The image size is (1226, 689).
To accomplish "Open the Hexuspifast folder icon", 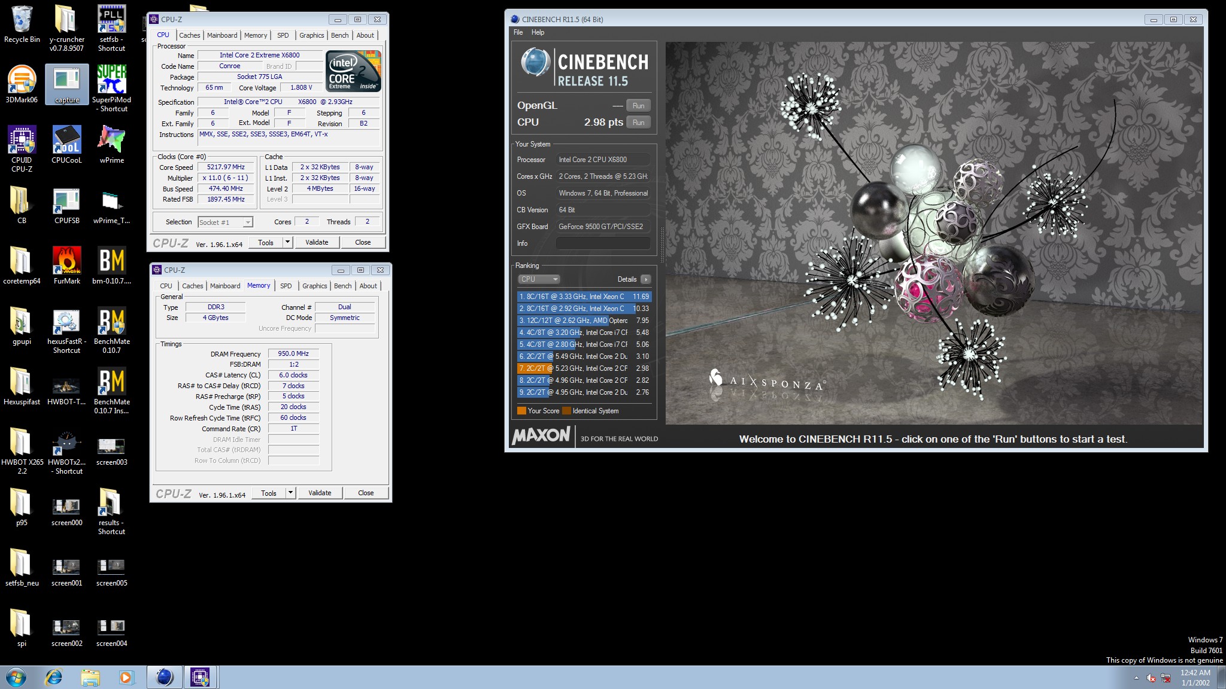I will coord(22,386).
